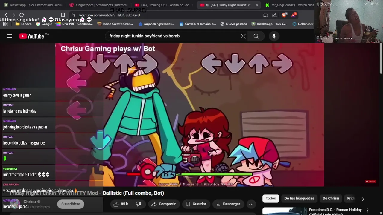Start voice search with the microphone
Viewport: 383px width, 215px height.
[274, 36]
